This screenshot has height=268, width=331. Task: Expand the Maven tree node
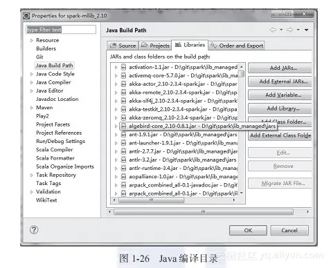[32, 108]
